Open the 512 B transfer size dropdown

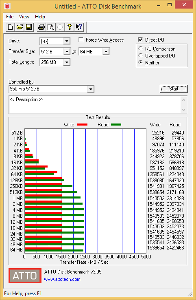point(67,52)
